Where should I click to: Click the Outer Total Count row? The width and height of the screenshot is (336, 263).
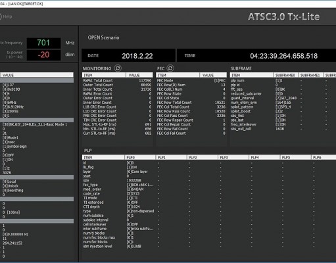point(117,85)
